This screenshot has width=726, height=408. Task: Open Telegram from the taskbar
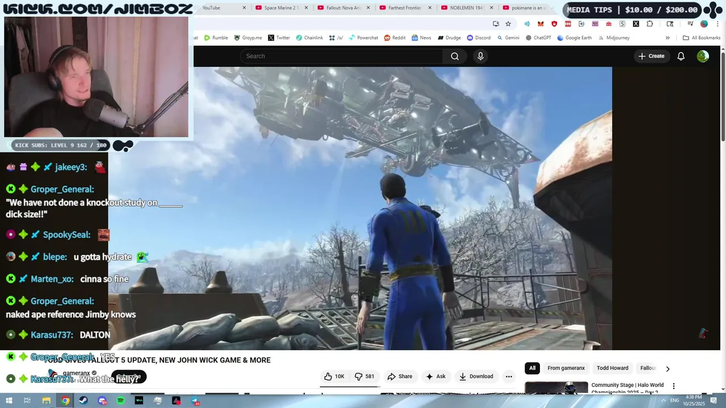pos(195,401)
